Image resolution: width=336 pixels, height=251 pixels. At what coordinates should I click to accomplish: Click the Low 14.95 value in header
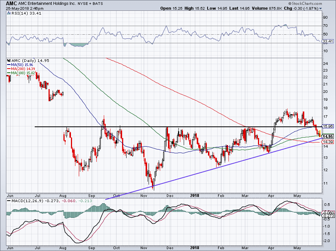pyautogui.click(x=217, y=8)
